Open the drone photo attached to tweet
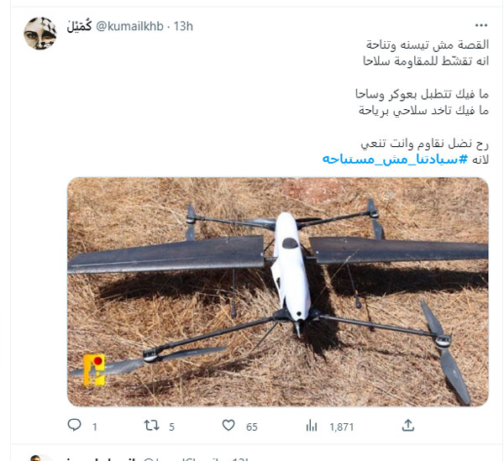 point(278,291)
